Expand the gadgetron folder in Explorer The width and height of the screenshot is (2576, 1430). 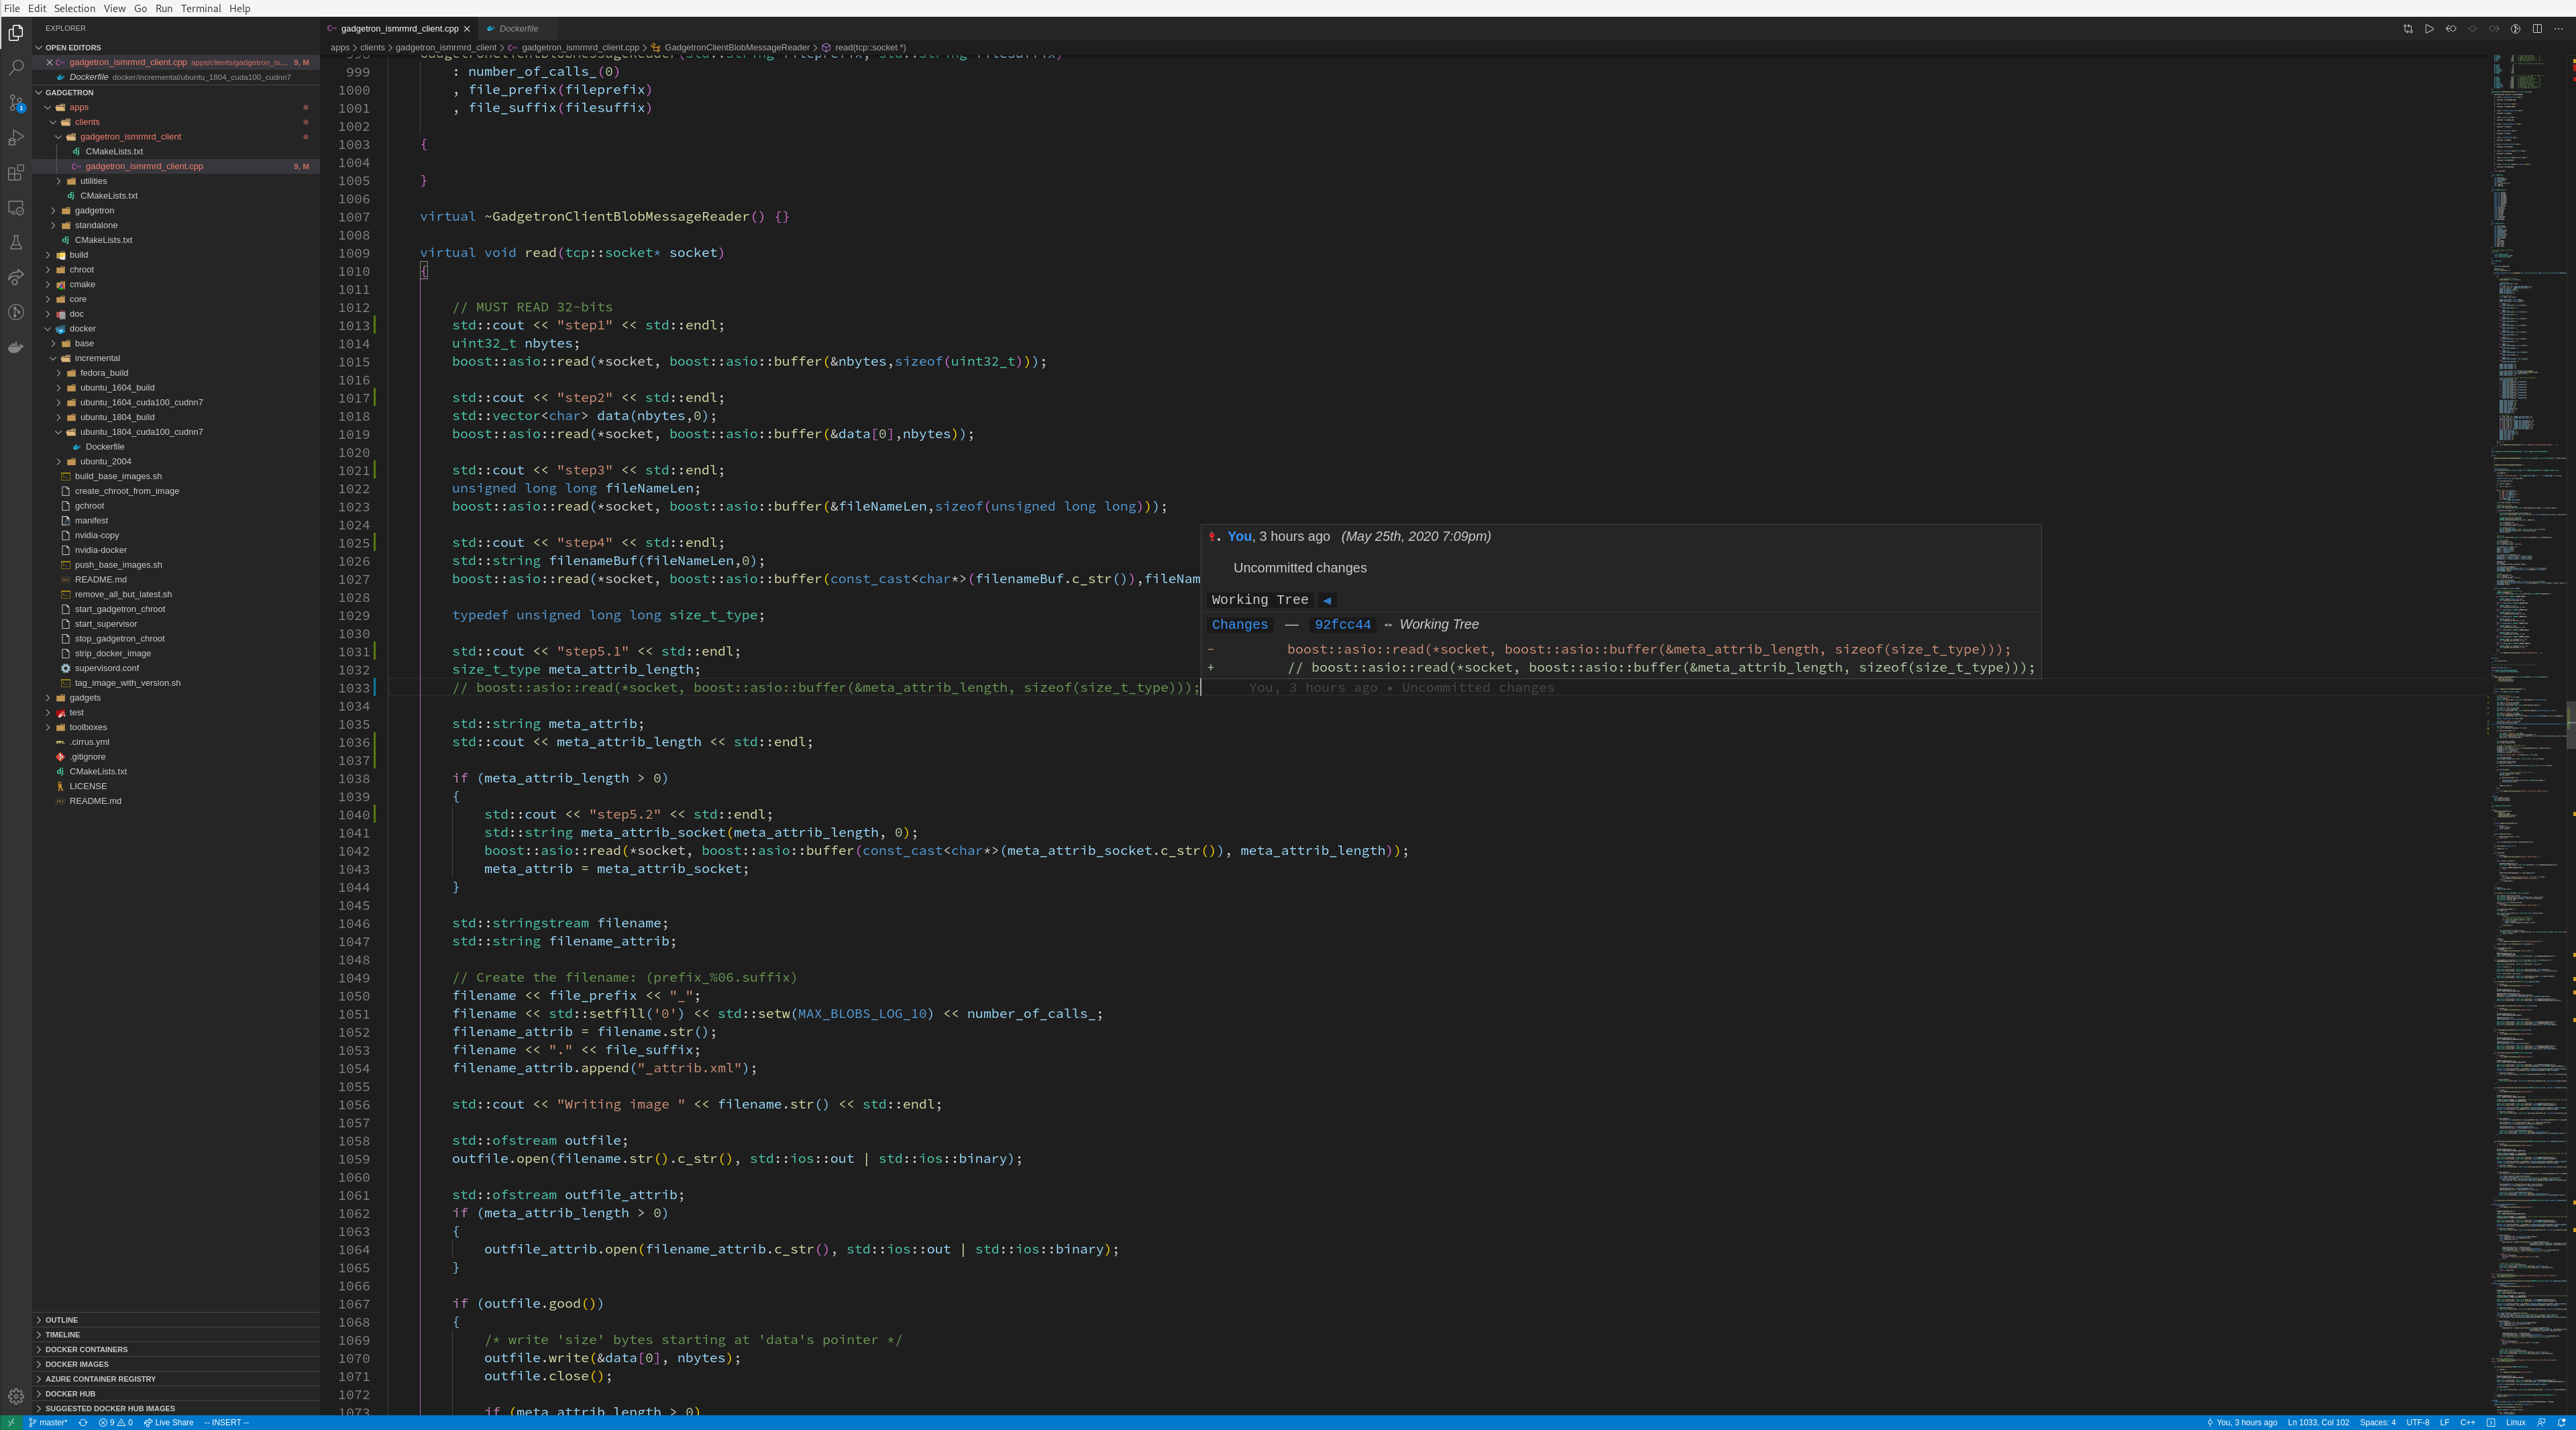[x=94, y=210]
